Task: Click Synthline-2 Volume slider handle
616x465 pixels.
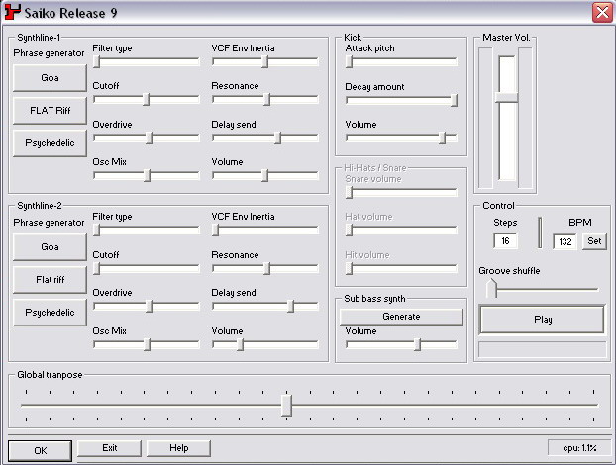Action: [240, 344]
